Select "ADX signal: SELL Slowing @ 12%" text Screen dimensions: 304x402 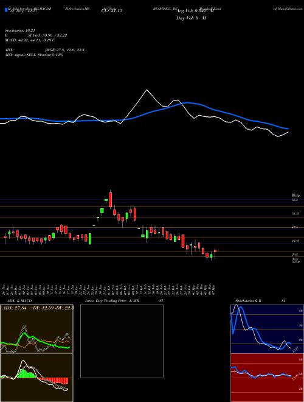pos(34,55)
